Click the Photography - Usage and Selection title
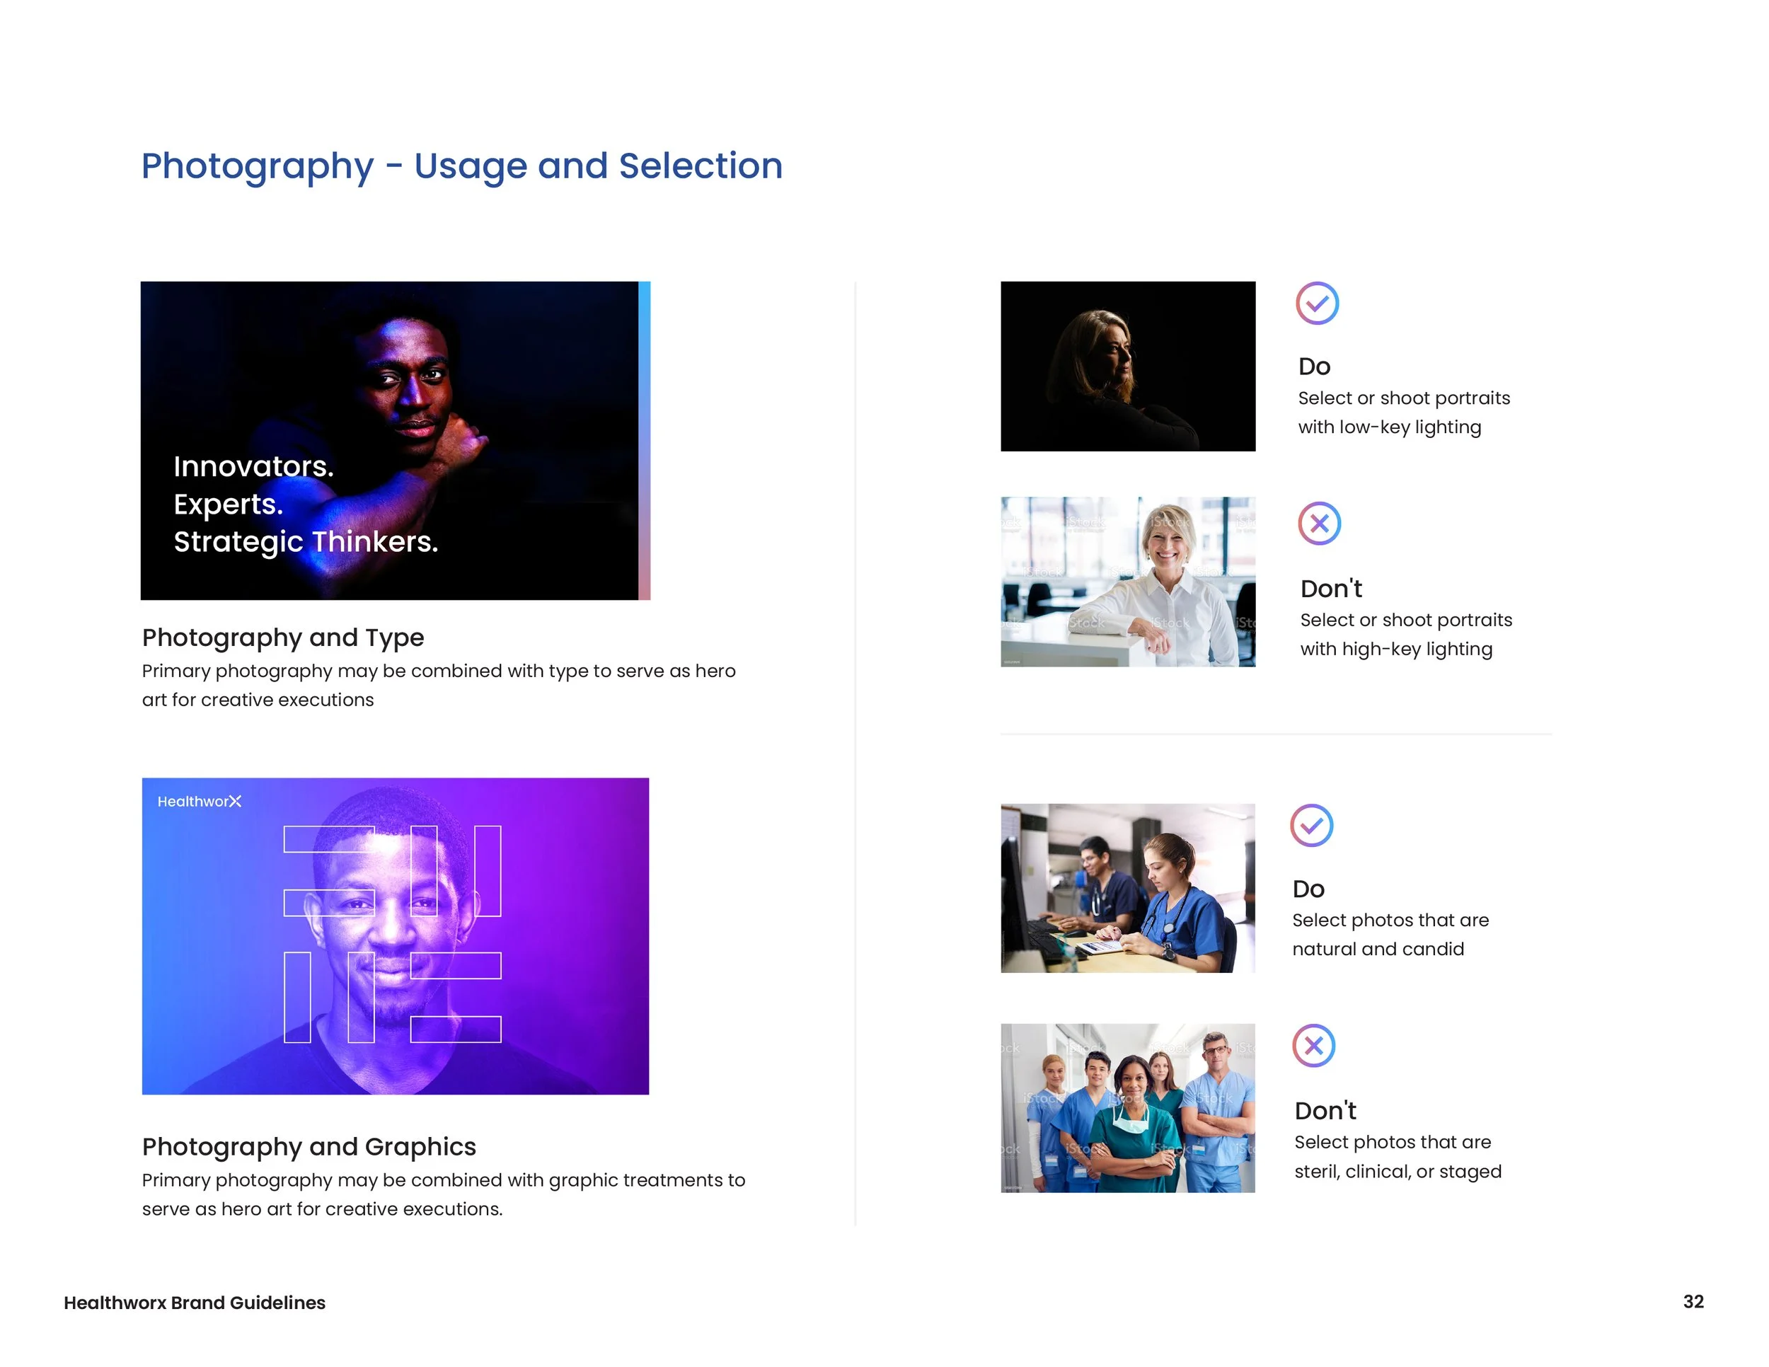This screenshot has height=1367, width=1769. [x=461, y=166]
